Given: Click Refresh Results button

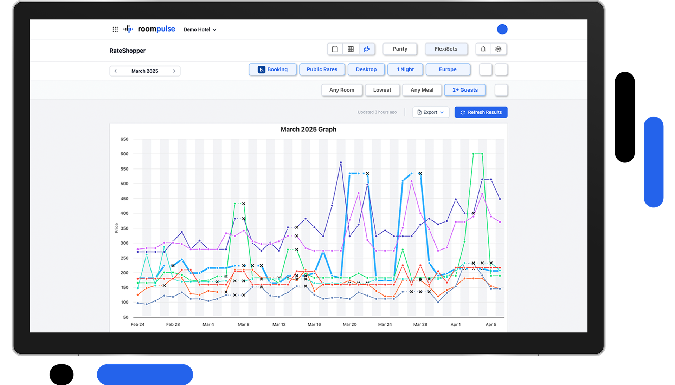Looking at the screenshot, I should point(481,112).
